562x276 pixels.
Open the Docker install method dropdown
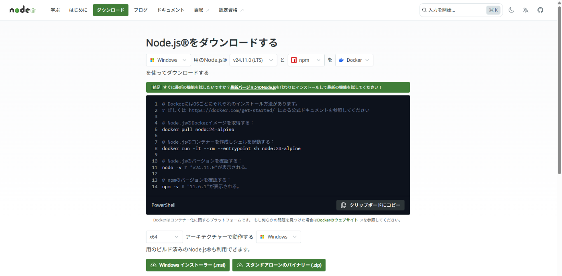(x=354, y=60)
